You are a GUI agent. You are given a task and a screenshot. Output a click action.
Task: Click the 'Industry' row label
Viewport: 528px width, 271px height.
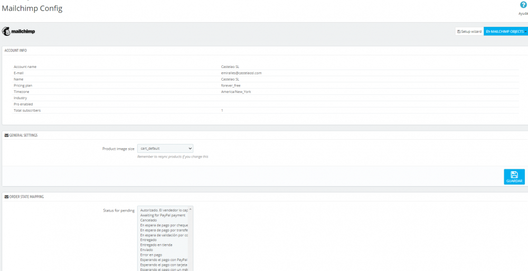tap(20, 98)
